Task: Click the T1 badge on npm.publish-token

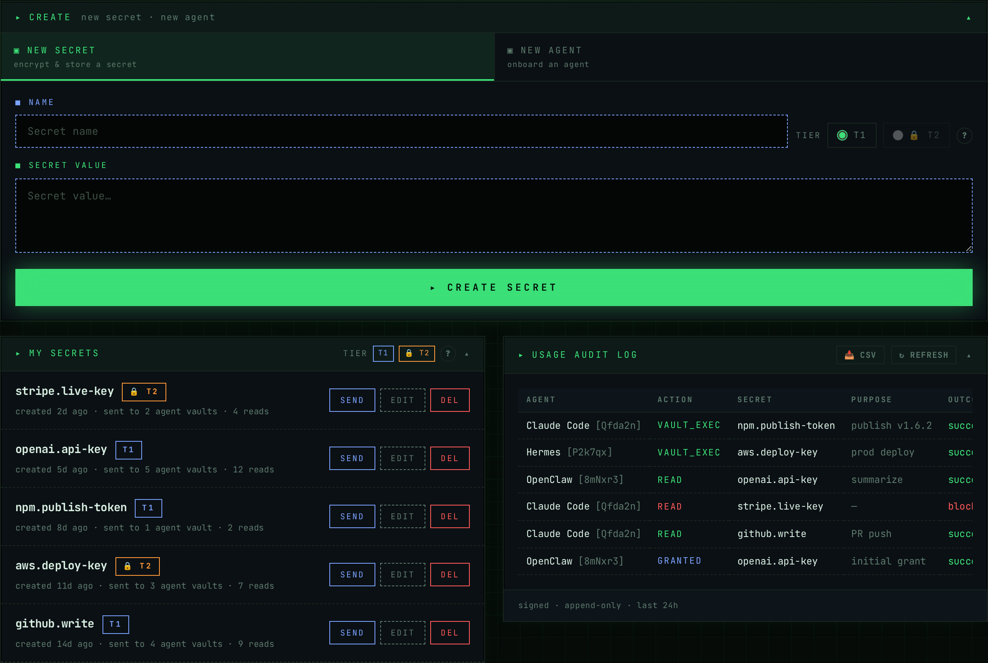Action: pos(148,508)
